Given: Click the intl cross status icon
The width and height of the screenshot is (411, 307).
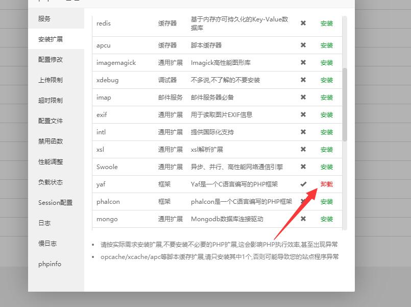Looking at the screenshot, I should 303,132.
